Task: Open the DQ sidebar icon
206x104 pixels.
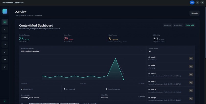Action: [5, 60]
